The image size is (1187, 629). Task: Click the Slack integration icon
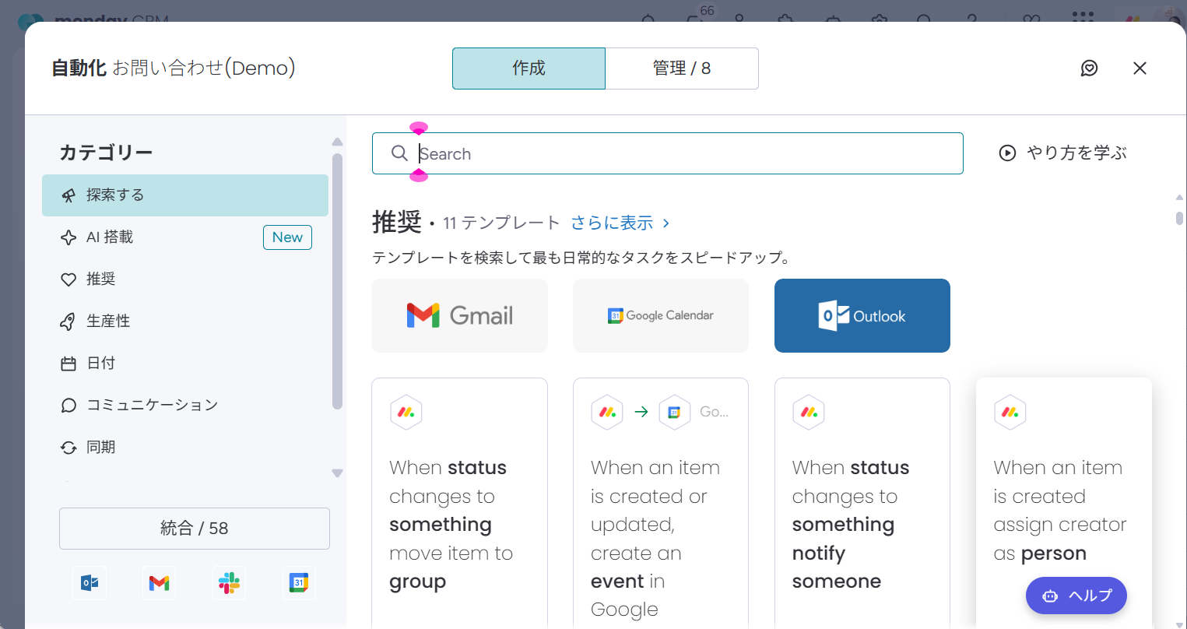[229, 583]
